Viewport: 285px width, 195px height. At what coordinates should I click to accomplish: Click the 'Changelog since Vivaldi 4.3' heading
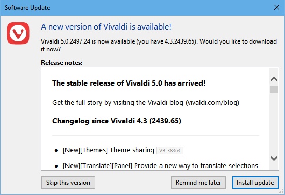(x=117, y=121)
